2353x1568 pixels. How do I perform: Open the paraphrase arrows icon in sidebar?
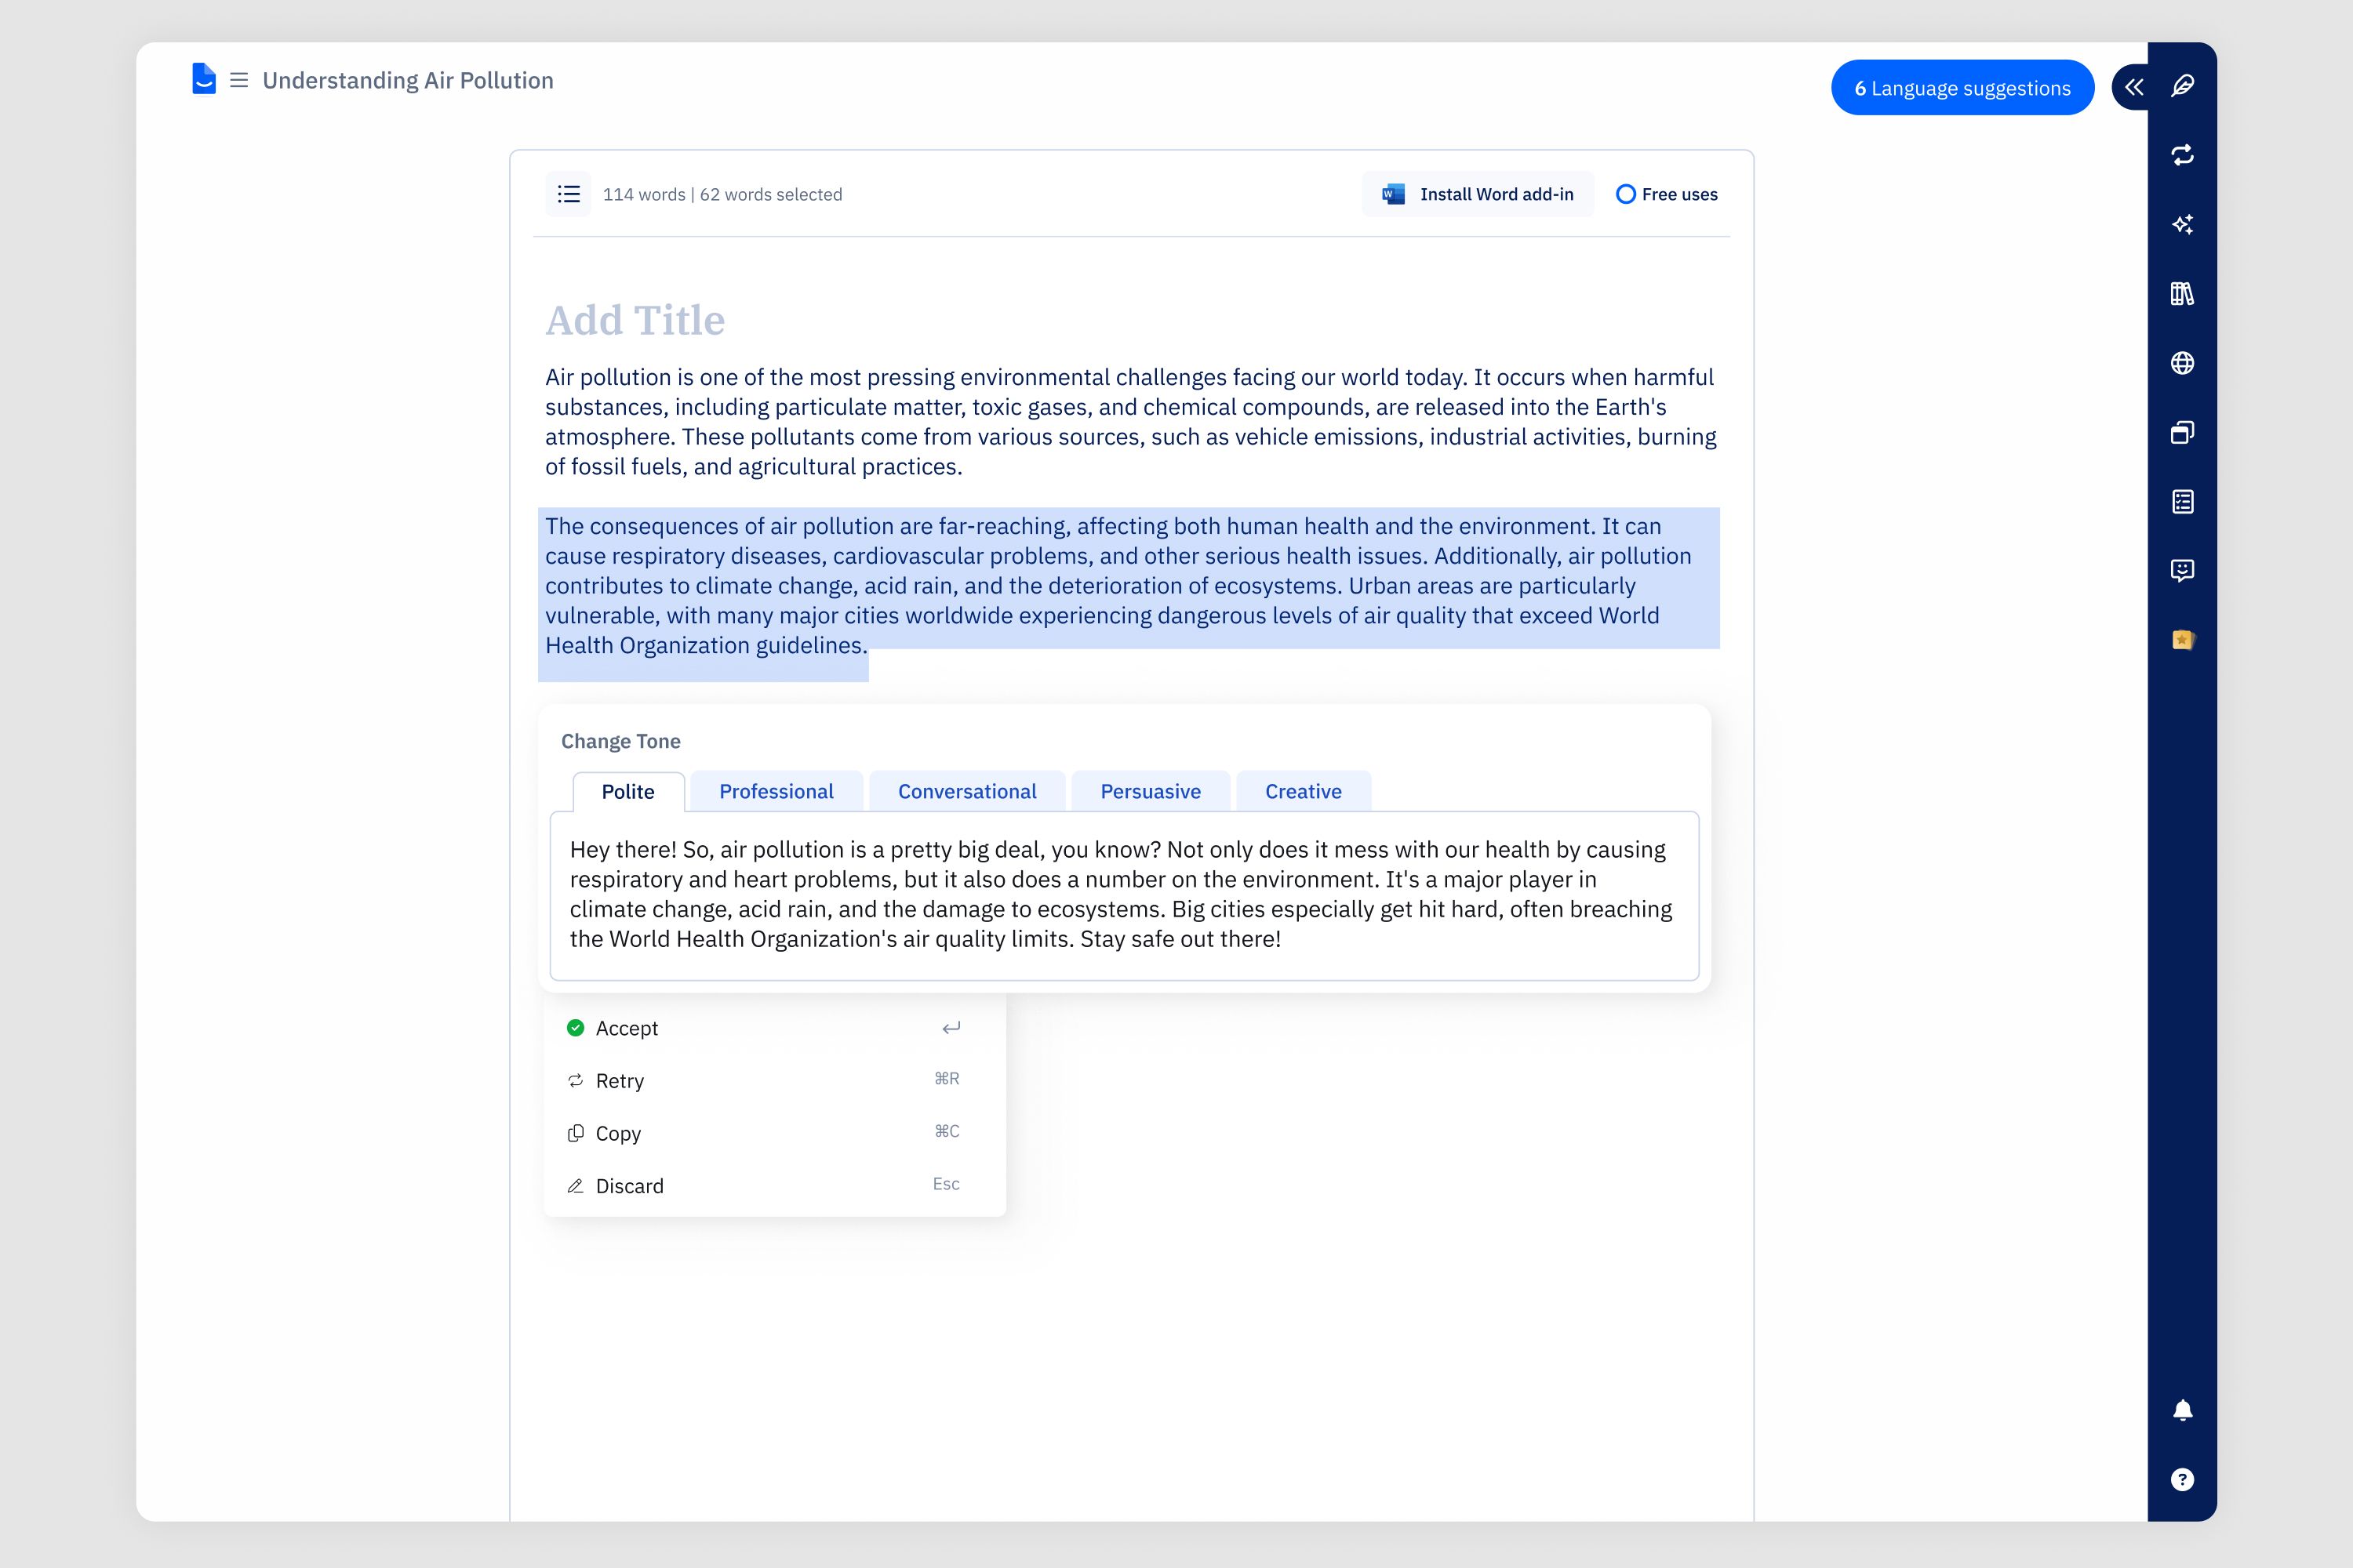2182,155
